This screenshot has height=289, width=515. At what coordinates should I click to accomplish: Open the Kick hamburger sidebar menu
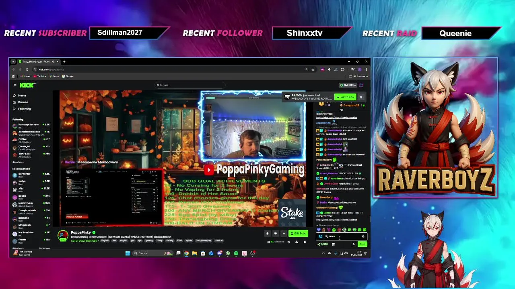[15, 85]
